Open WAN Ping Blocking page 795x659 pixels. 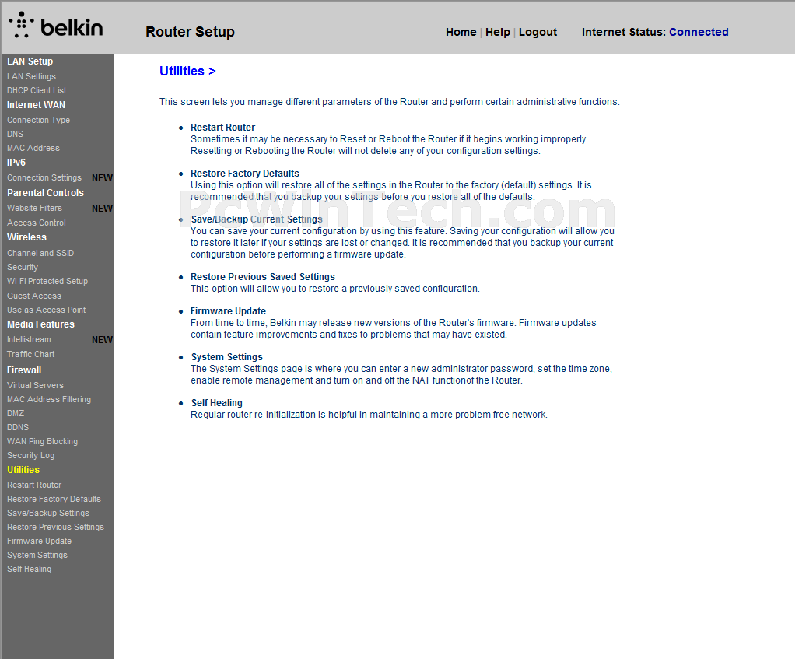(x=42, y=441)
